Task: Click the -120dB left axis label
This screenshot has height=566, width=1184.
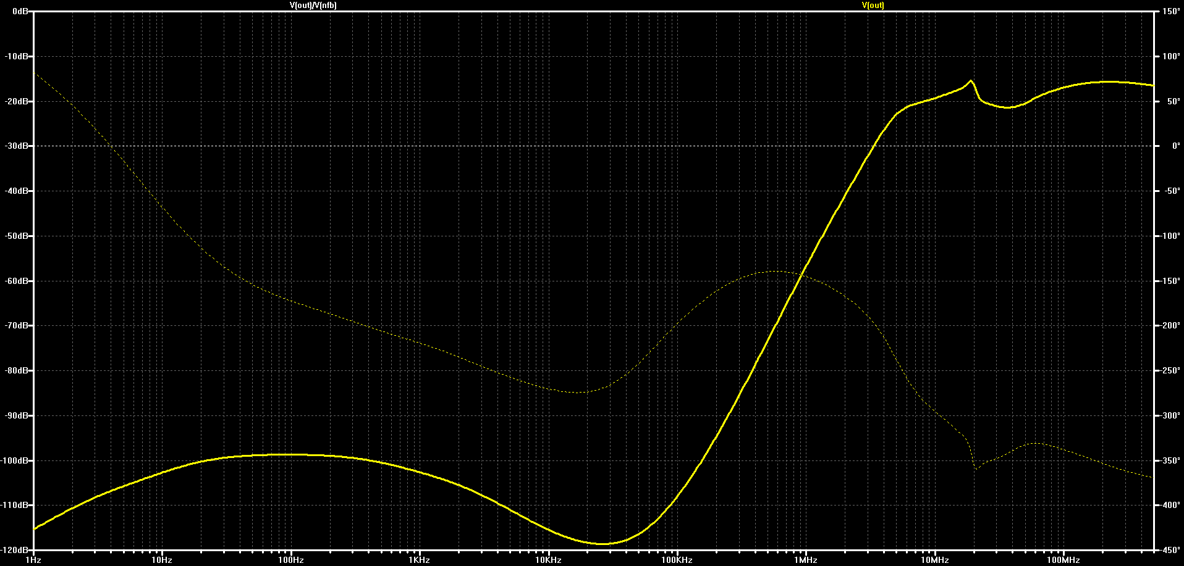Action: coord(15,550)
